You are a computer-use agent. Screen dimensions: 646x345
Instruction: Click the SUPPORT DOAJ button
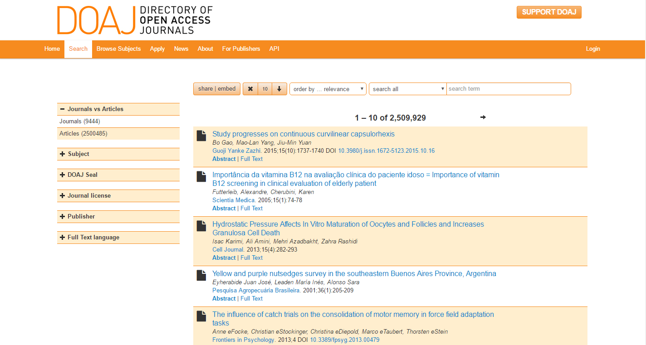coord(549,12)
